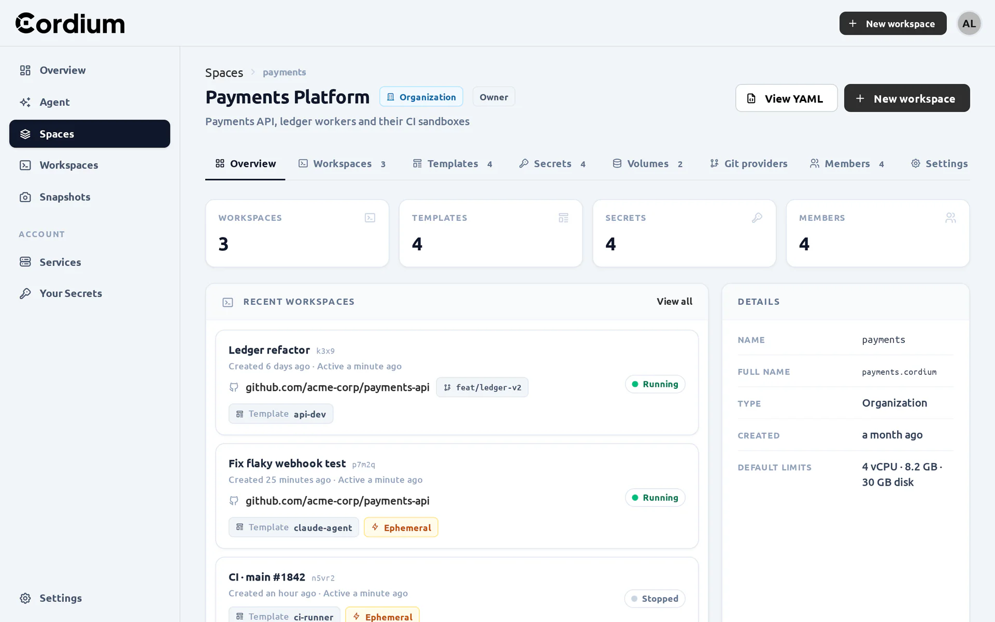Click the key icon on Secrets card
This screenshot has width=995, height=622.
coord(757,218)
